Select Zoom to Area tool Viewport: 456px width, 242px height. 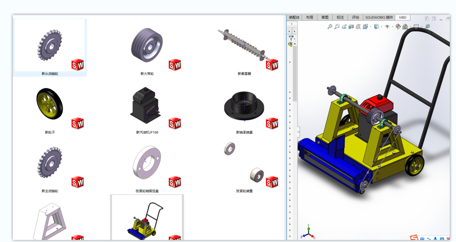pos(337,27)
